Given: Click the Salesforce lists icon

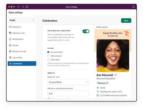Looking at the screenshot, I should point(10,33).
